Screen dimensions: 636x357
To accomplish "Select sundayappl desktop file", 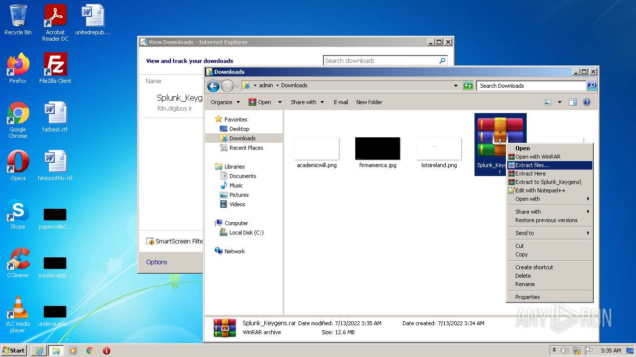I will point(55,267).
